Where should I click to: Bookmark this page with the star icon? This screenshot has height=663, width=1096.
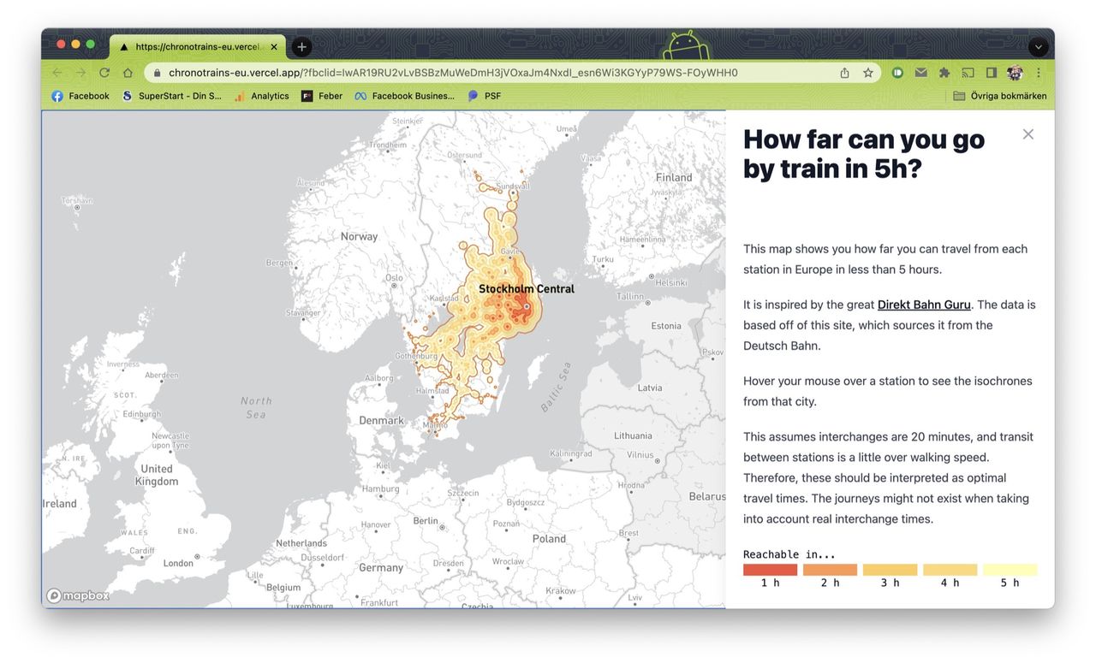(867, 73)
